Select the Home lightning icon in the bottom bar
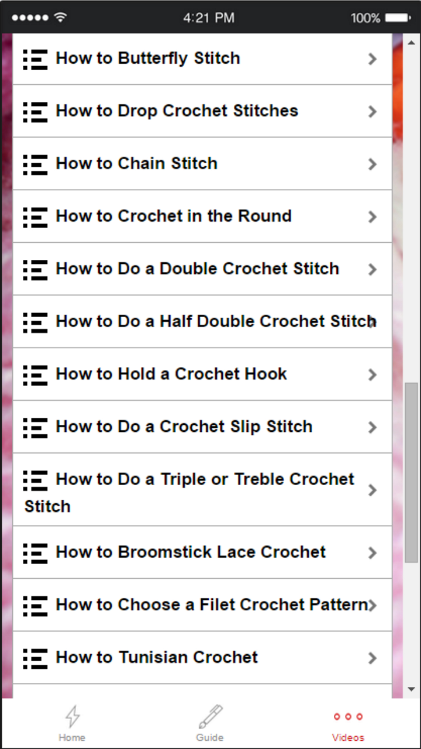This screenshot has width=421, height=749. click(72, 715)
